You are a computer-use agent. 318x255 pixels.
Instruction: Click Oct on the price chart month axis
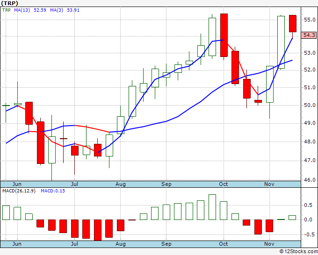click(224, 184)
